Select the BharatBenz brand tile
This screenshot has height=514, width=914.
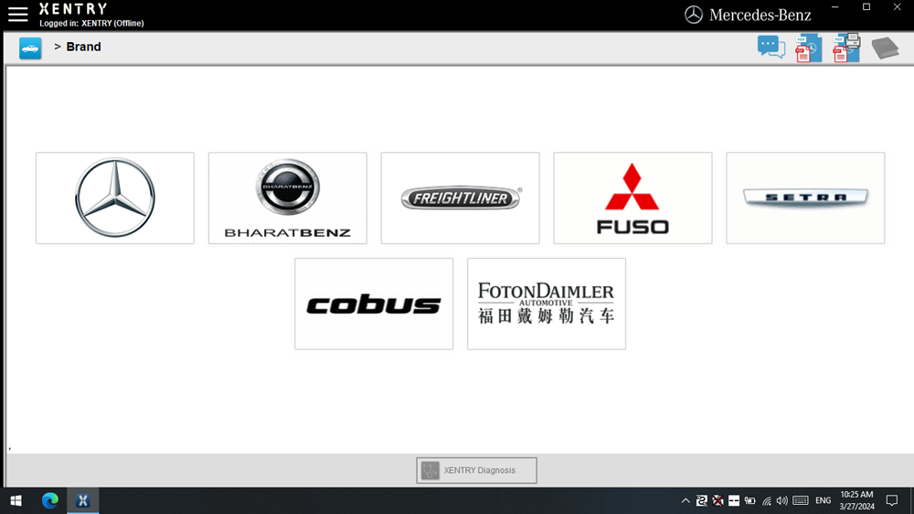click(x=287, y=198)
